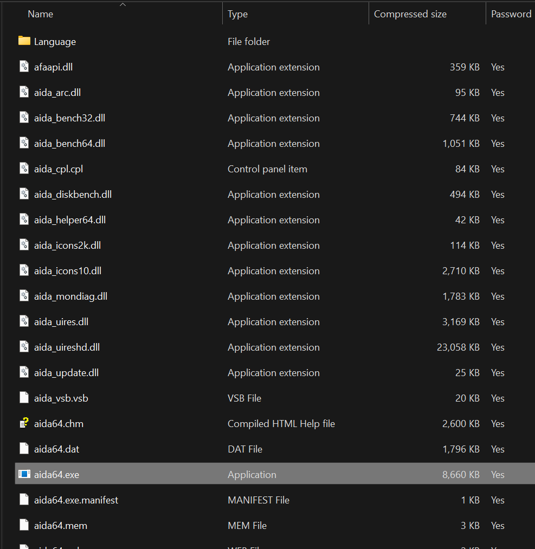This screenshot has width=535, height=549.
Task: Click the 2,600 KB size of aida64.chm
Action: tap(461, 424)
